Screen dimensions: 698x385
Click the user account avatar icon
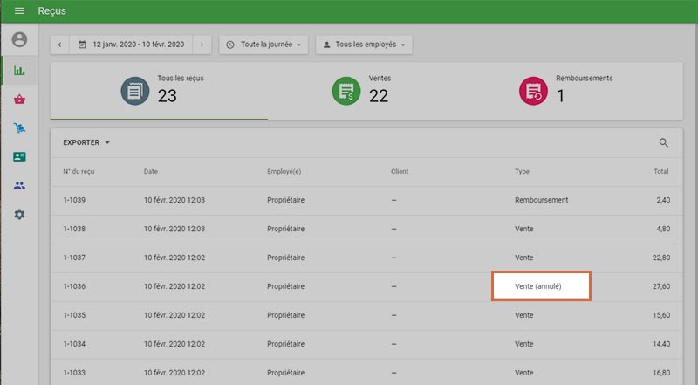pos(19,40)
